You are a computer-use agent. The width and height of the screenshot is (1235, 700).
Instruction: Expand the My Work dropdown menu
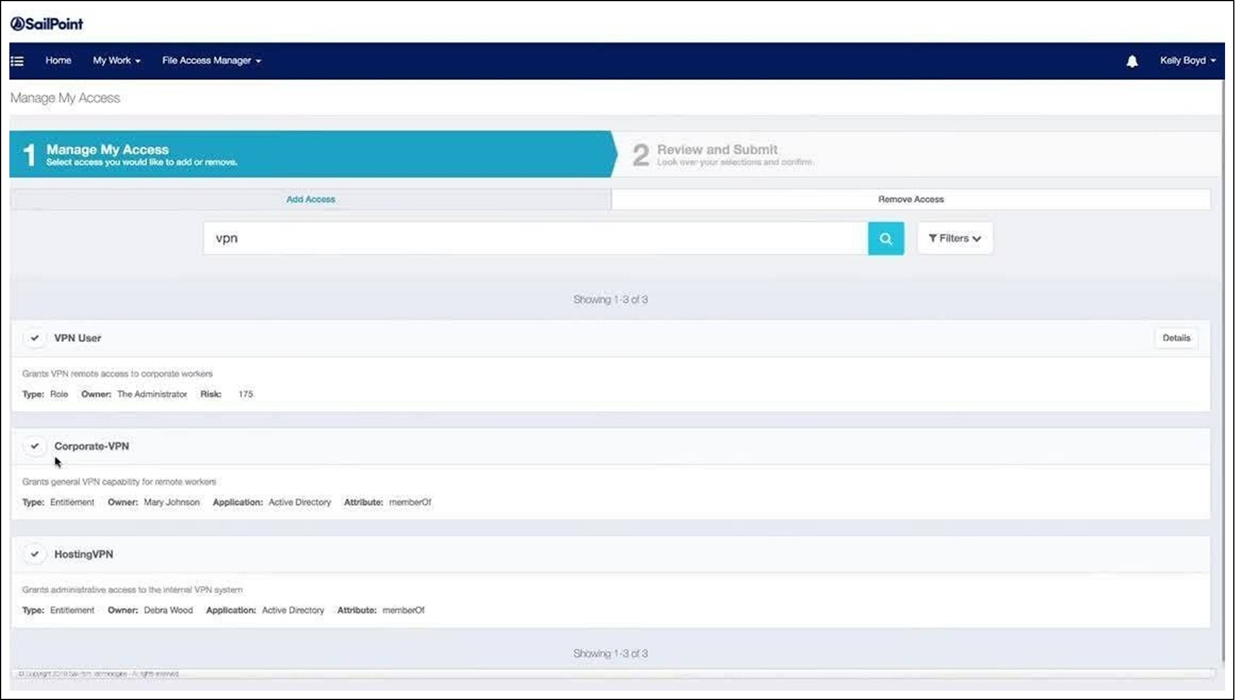click(x=116, y=61)
